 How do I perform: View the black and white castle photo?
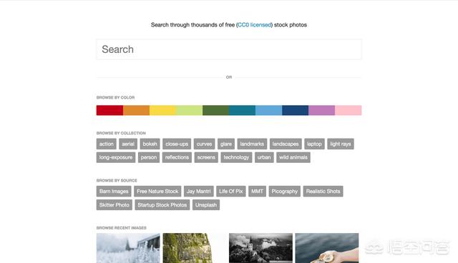coord(260,248)
